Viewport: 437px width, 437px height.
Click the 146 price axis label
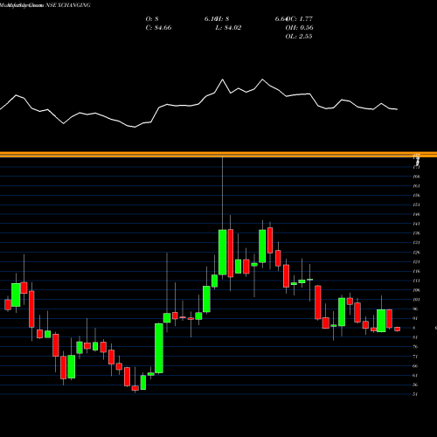(x=417, y=214)
